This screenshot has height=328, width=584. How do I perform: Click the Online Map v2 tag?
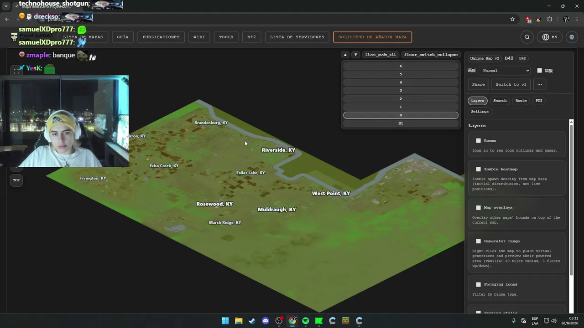[485, 58]
